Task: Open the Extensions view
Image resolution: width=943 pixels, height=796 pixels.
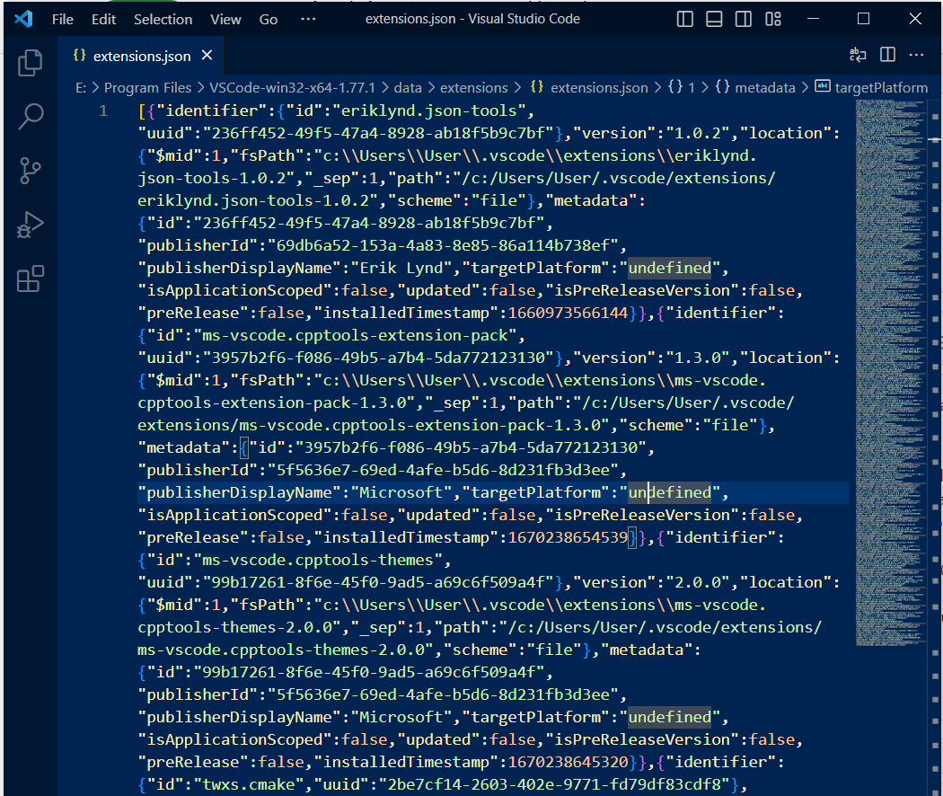Action: [30, 279]
